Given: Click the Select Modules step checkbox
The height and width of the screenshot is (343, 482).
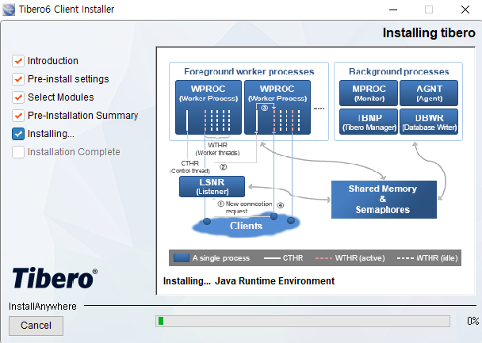Looking at the screenshot, I should pos(18,97).
